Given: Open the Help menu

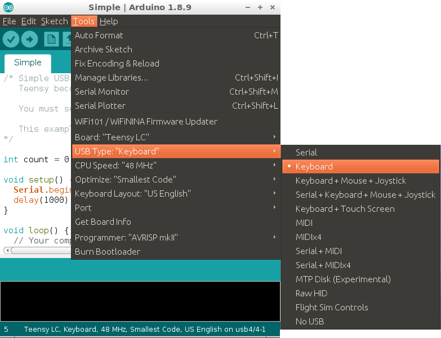Looking at the screenshot, I should (x=109, y=21).
